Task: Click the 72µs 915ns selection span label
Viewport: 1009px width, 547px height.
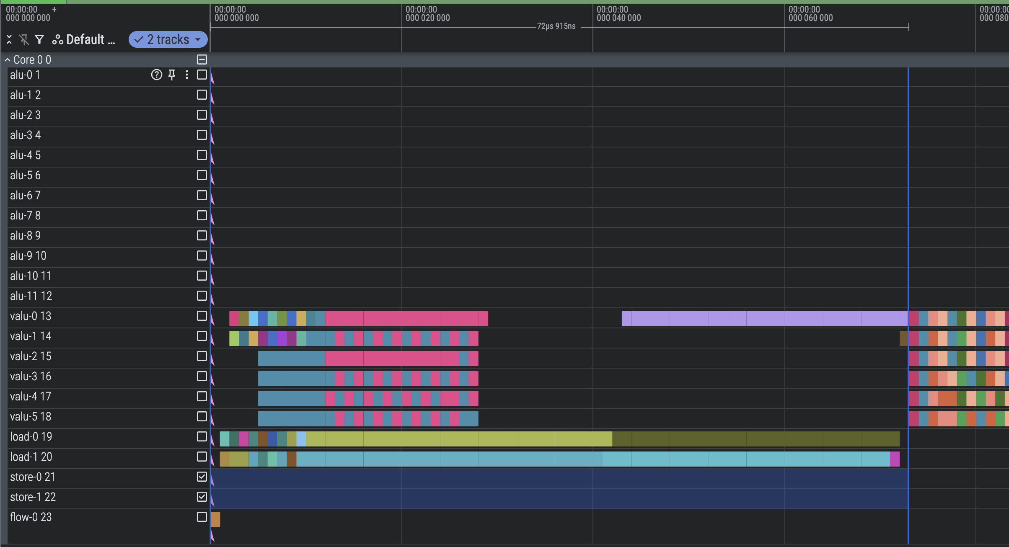Action: (x=556, y=26)
